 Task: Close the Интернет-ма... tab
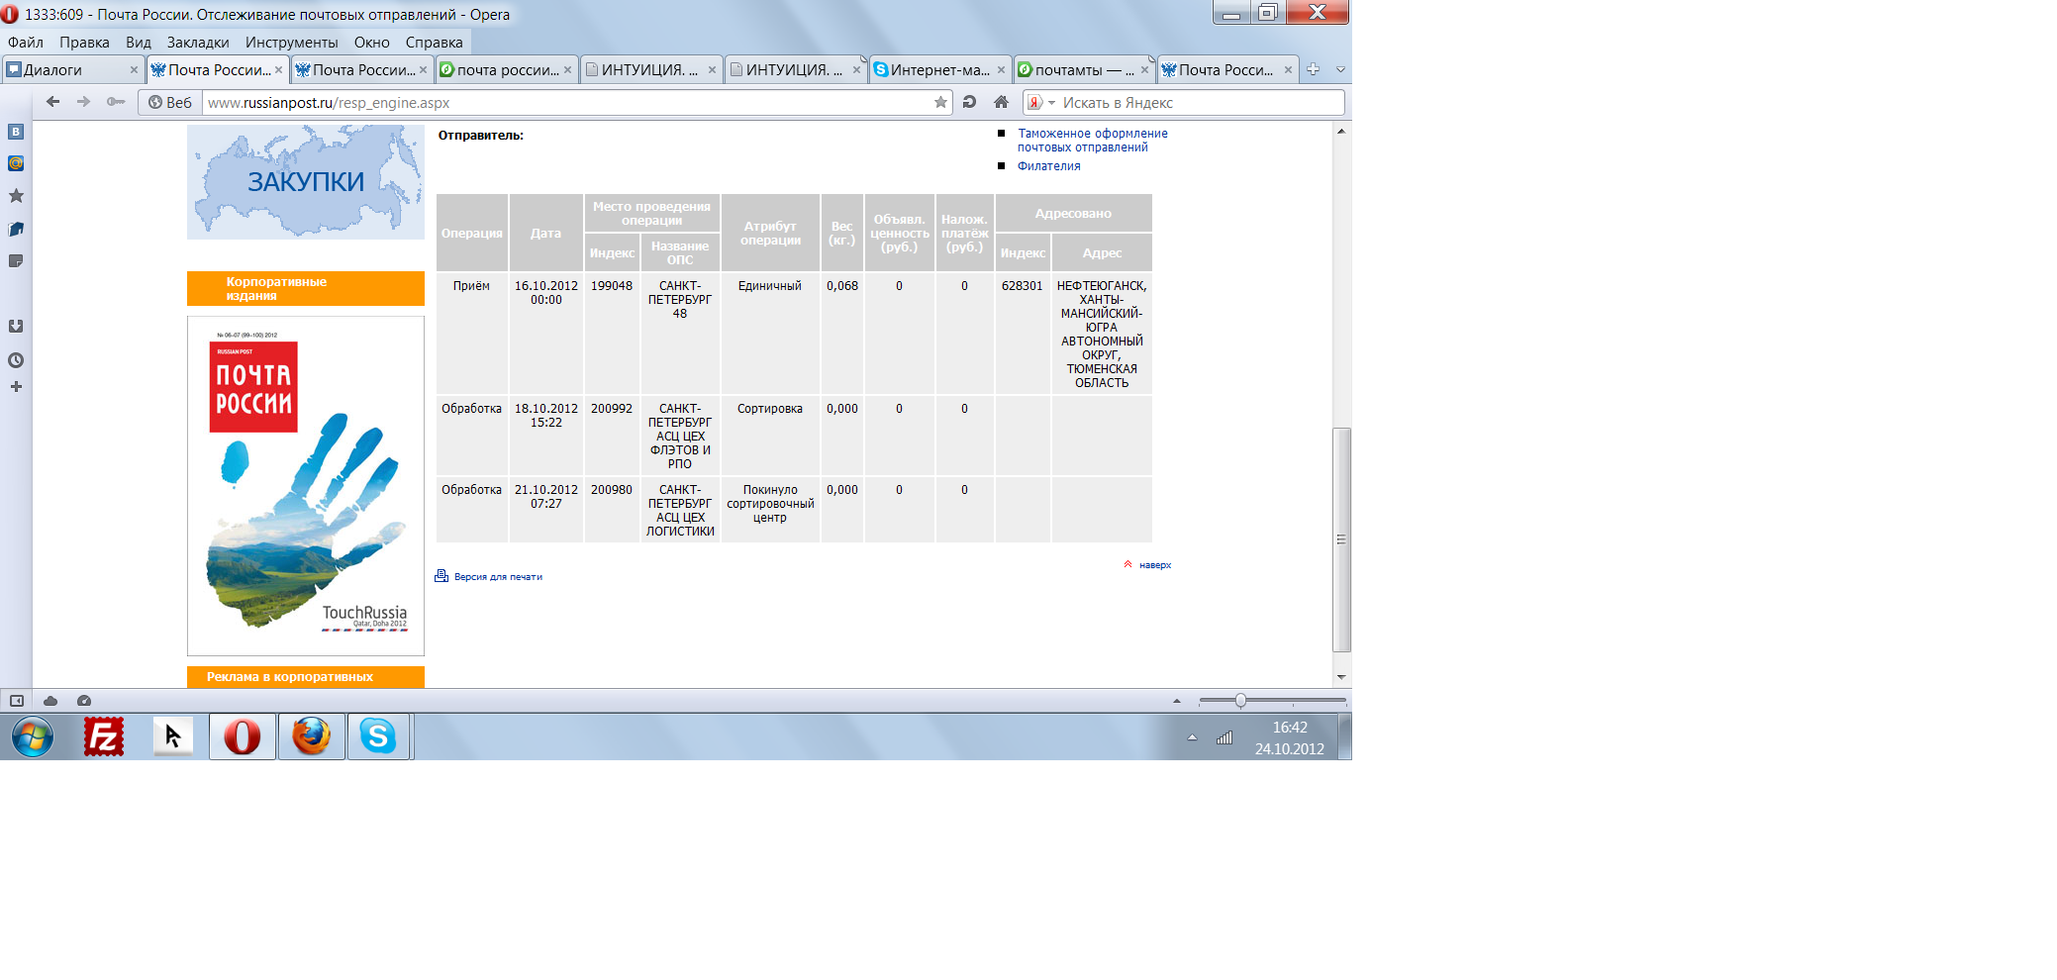[1001, 69]
